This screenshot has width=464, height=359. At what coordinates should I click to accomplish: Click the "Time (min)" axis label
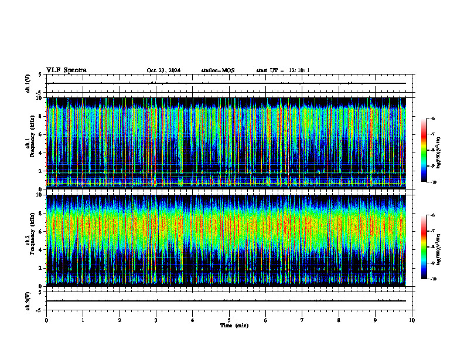234,326
